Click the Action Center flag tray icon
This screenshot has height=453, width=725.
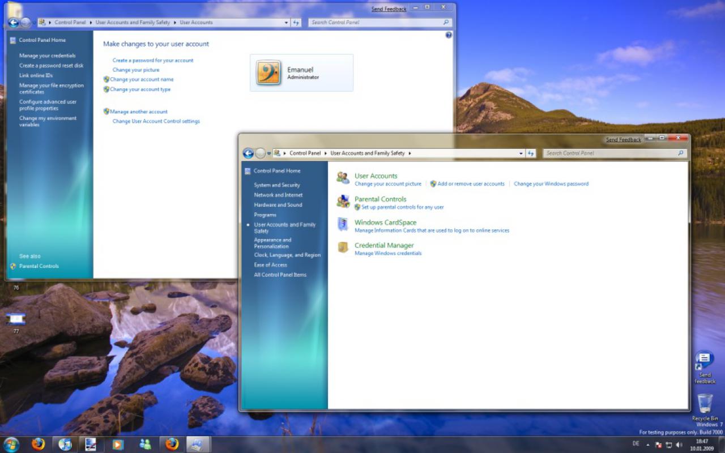pos(659,445)
